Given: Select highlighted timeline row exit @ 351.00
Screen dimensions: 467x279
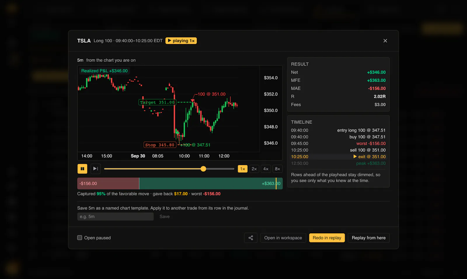Looking at the screenshot, I should point(338,157).
